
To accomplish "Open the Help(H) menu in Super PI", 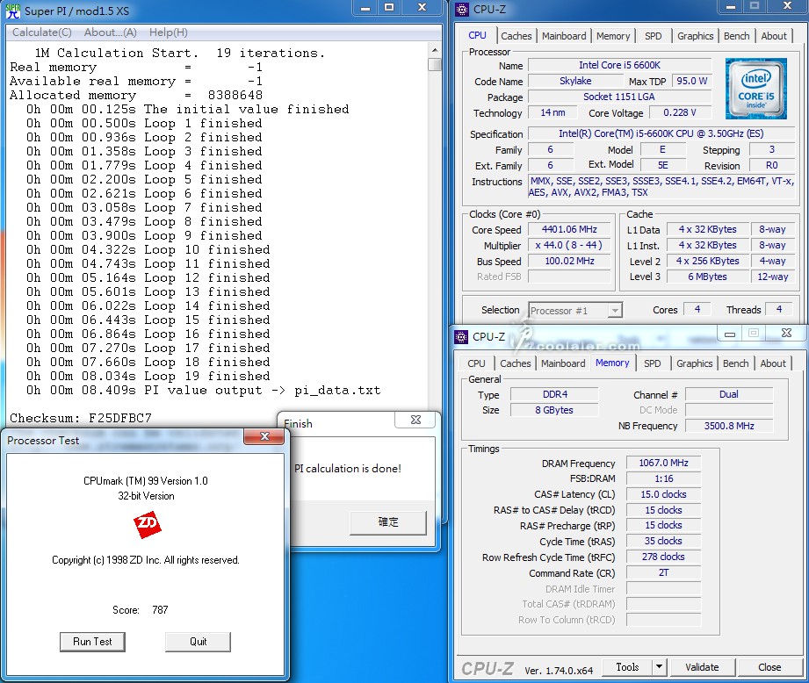I will (x=168, y=32).
